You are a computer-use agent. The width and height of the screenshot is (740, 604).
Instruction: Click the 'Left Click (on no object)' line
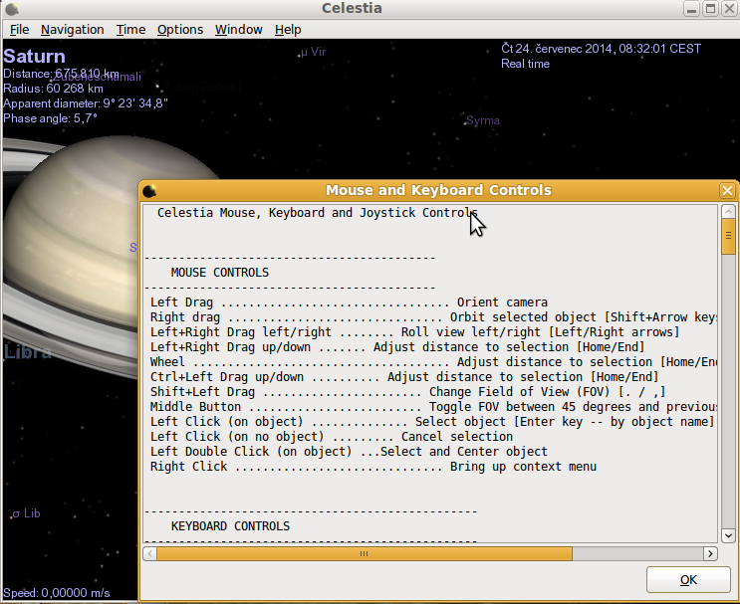[x=332, y=437]
